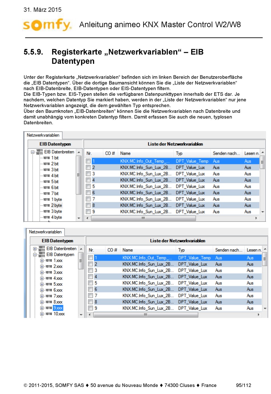Click the 'Nr.' column header in upper list
This screenshot has height=394, width=271.
pyautogui.click(x=94, y=153)
